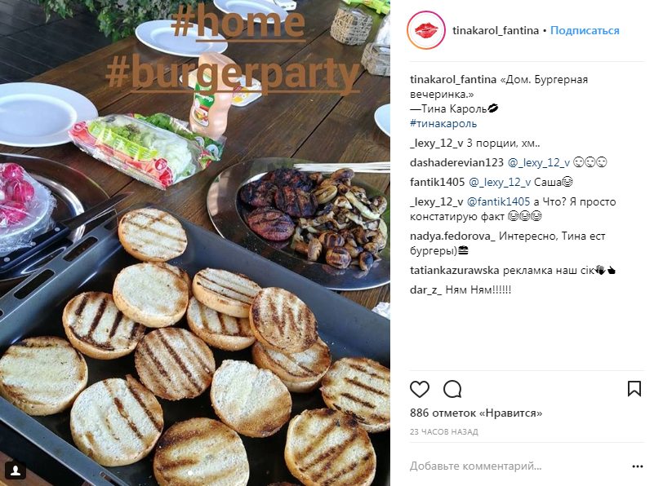Show who liked via 886 отметок «Нравится»
The image size is (663, 486).
pos(476,413)
